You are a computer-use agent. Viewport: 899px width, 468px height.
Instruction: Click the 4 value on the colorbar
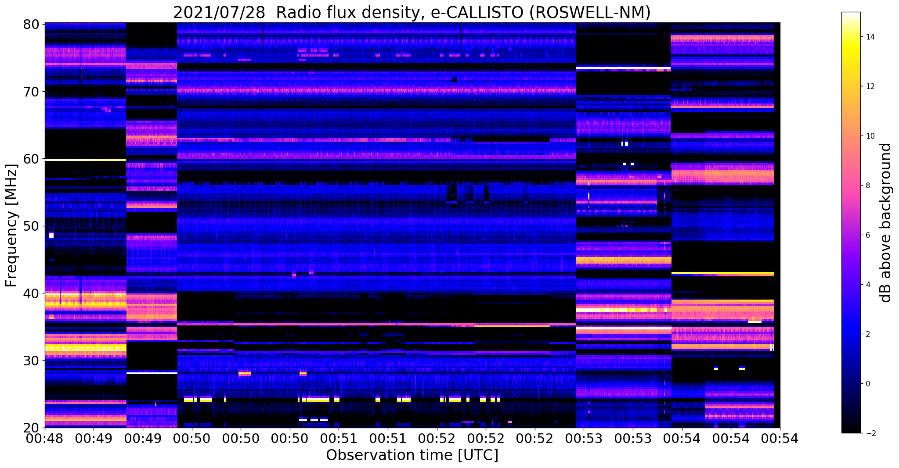click(x=867, y=285)
